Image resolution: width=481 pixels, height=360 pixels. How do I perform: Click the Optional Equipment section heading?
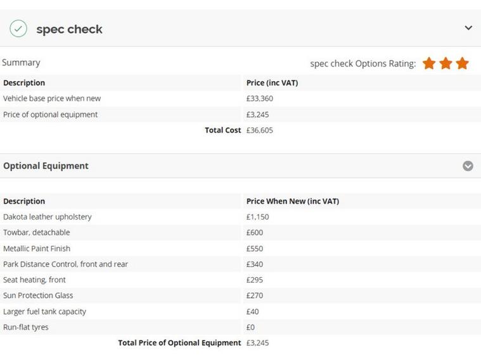[x=46, y=166]
